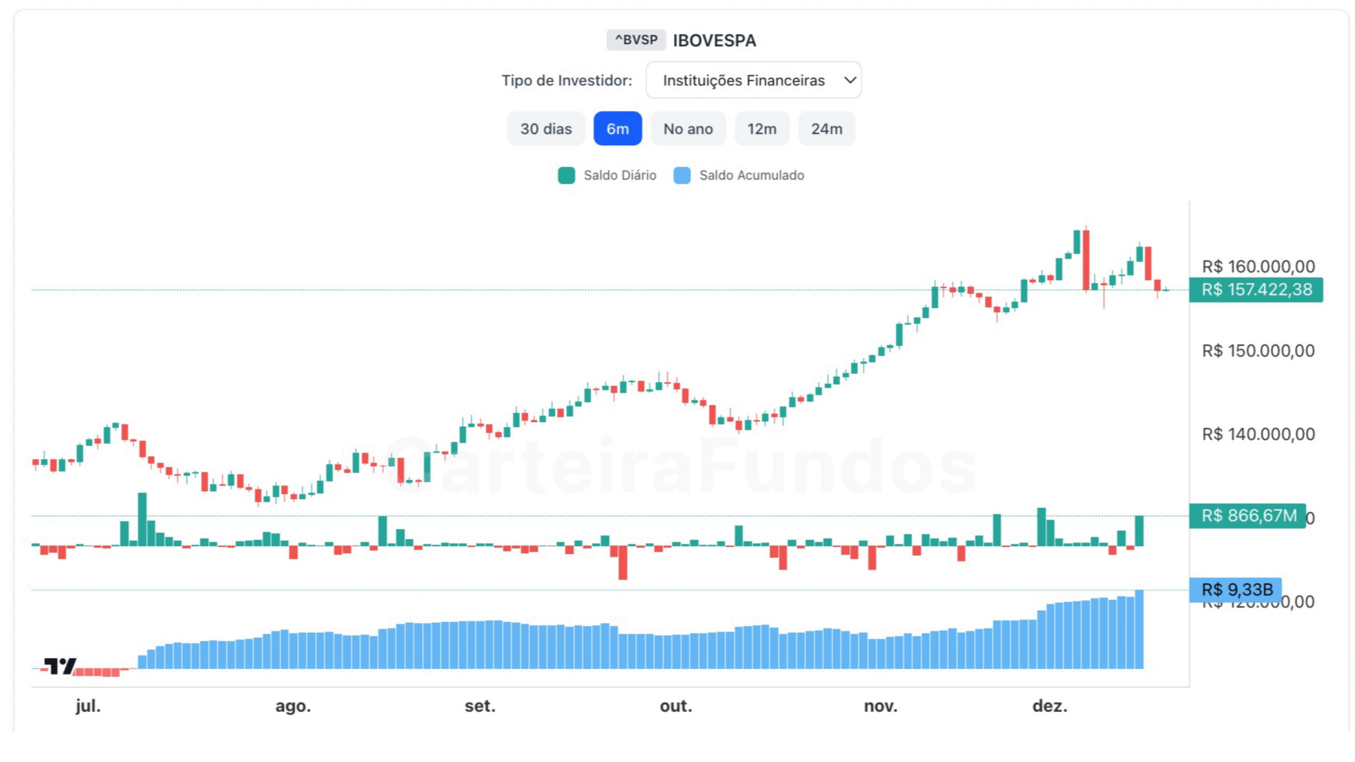Click the dez. time axis label
The width and height of the screenshot is (1355, 762).
click(x=1050, y=706)
